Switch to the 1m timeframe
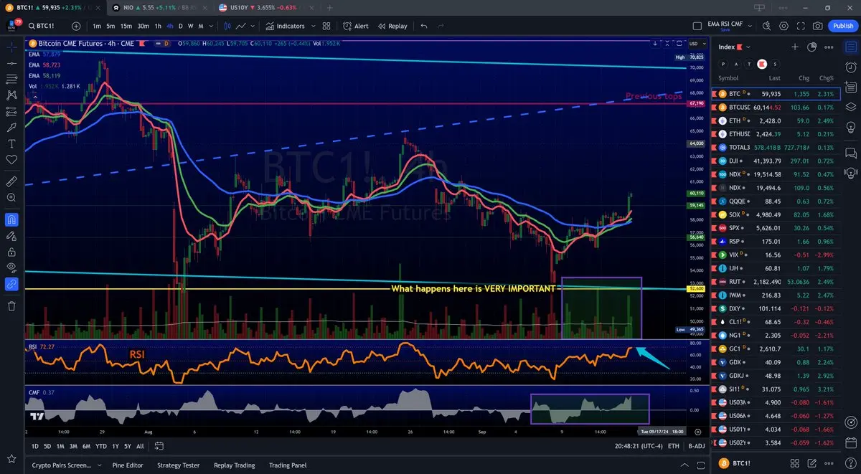 click(x=97, y=26)
